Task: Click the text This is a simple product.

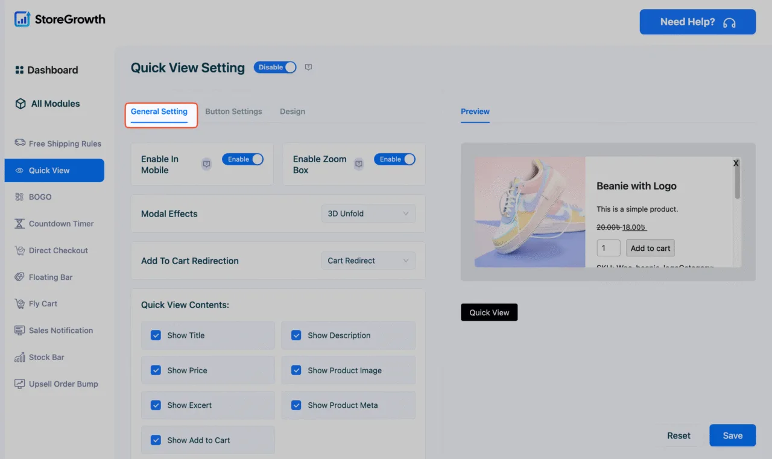Action: [638, 209]
